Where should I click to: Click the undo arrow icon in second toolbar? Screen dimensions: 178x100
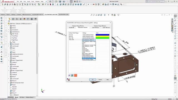tap(3, 4)
